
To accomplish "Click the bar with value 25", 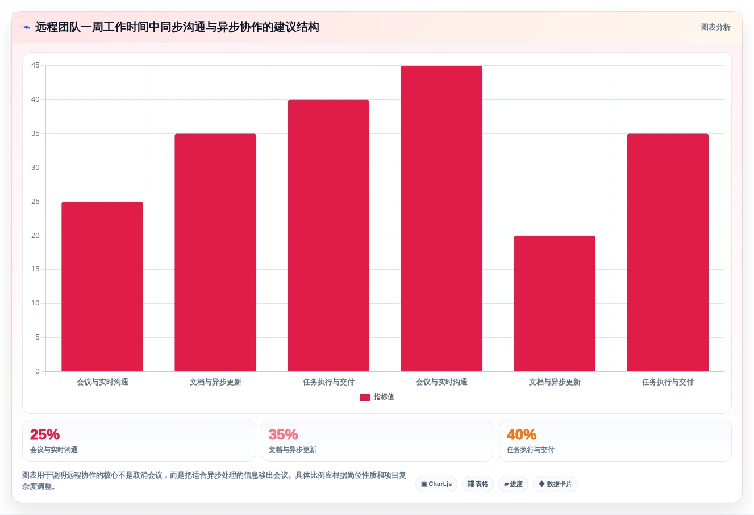I will click(x=102, y=287).
